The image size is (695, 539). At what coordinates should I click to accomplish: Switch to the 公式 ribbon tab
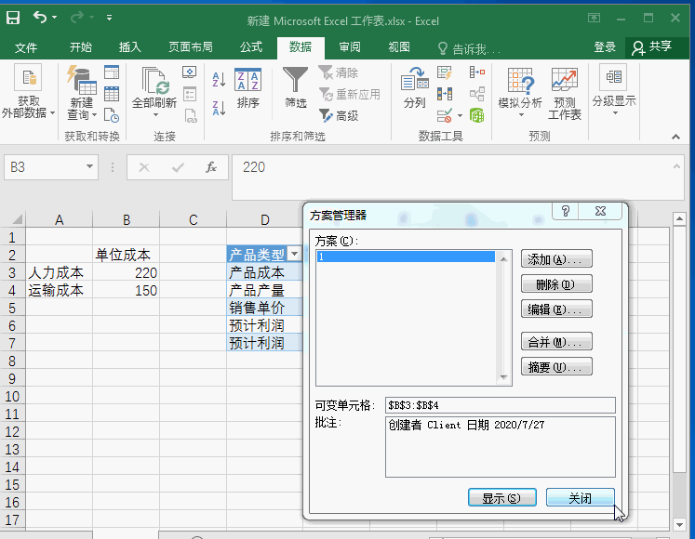[x=251, y=47]
